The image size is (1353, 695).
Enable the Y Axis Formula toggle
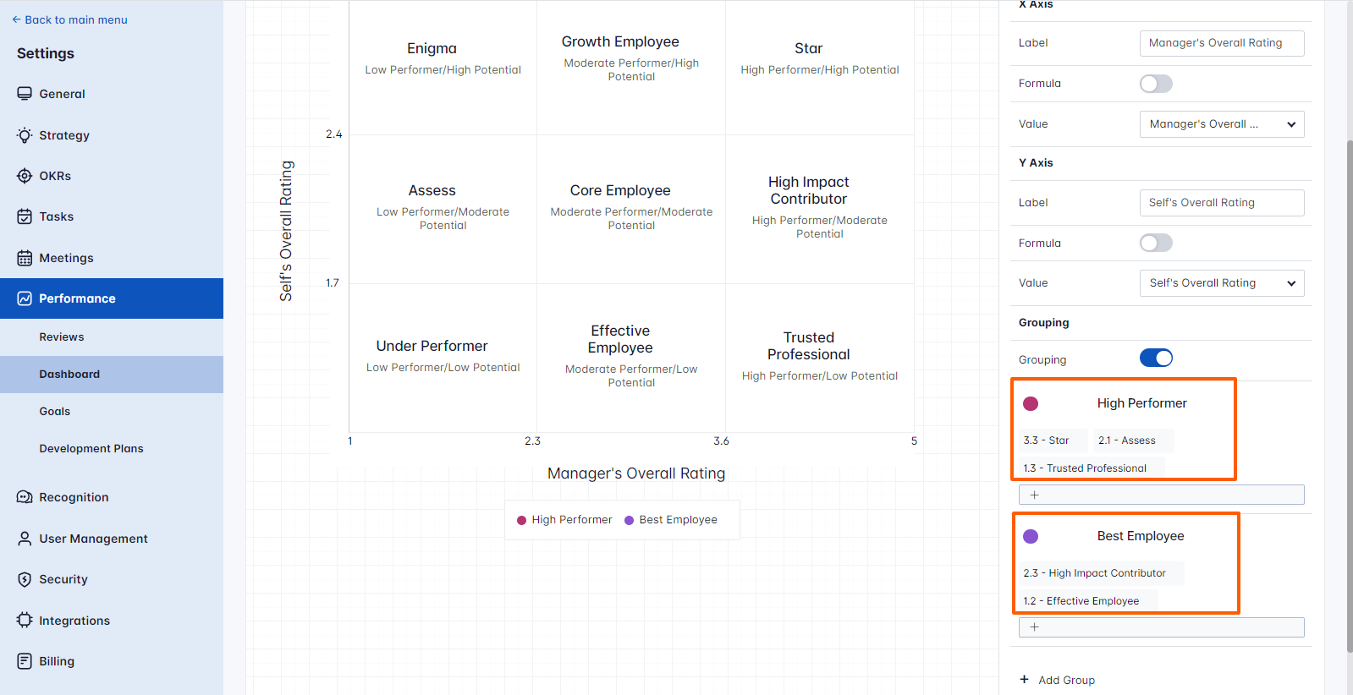point(1156,244)
